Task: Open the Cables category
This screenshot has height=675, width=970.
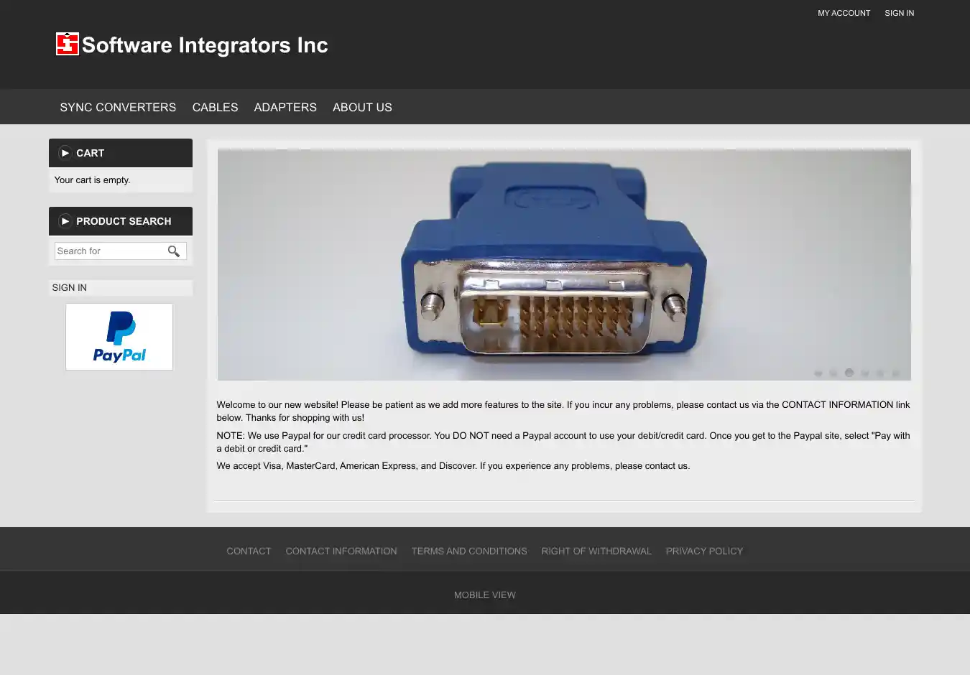Action: click(x=215, y=107)
